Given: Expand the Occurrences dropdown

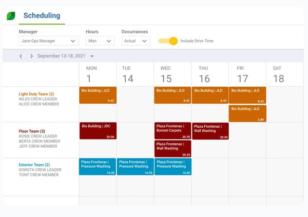Looking at the screenshot, I should (x=136, y=41).
